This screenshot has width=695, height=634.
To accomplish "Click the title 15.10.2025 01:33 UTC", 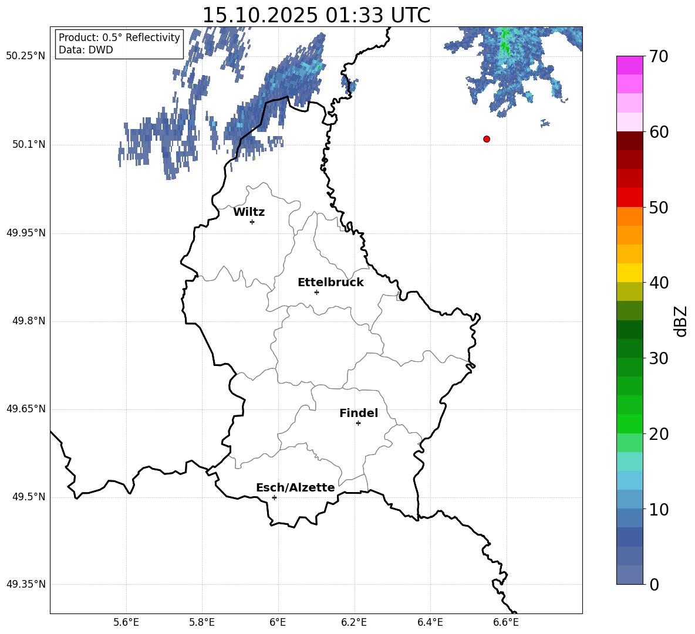I will pos(316,15).
